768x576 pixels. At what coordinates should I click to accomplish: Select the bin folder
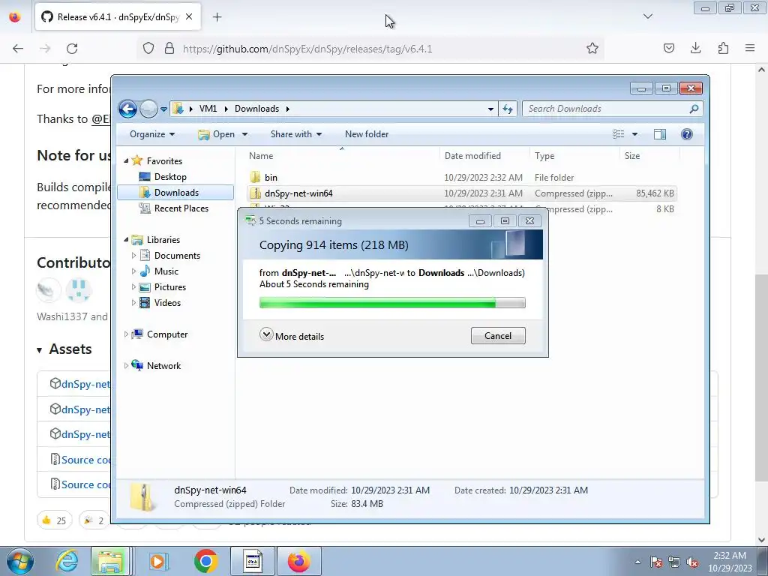[460, 177]
